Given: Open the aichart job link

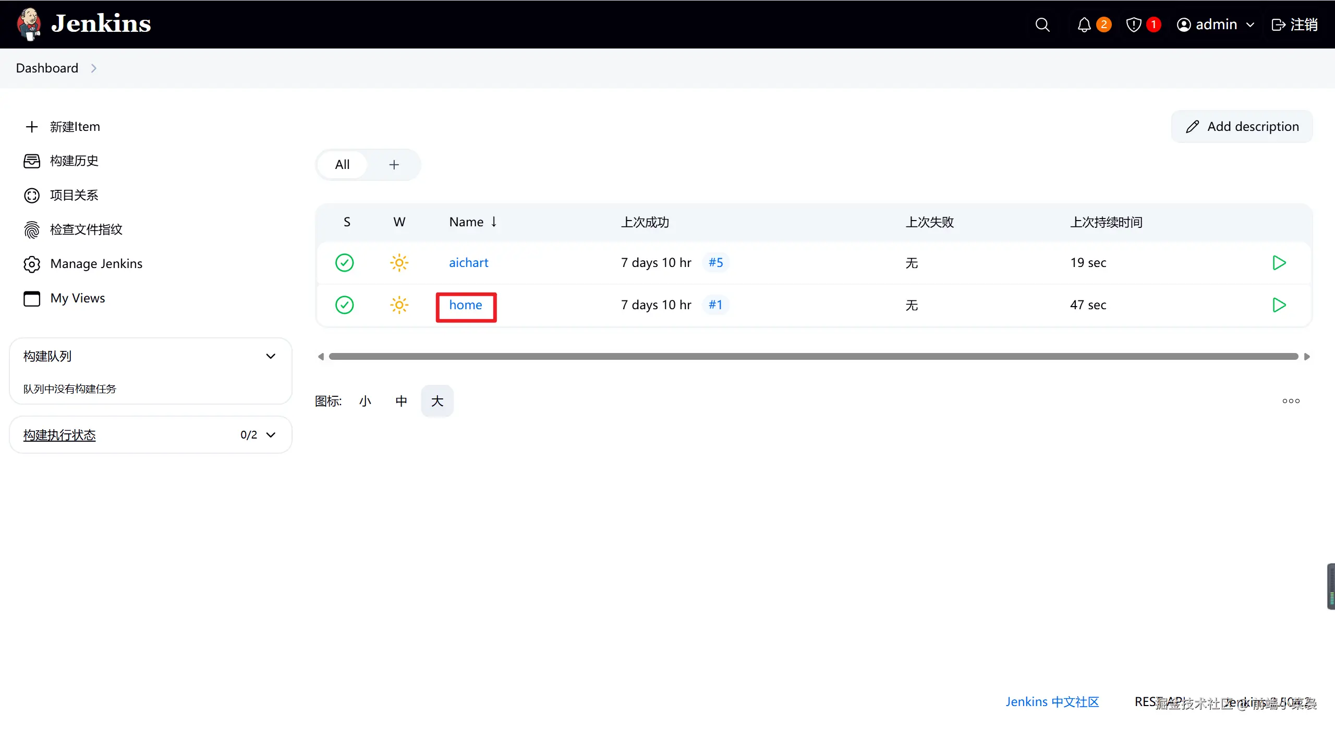Looking at the screenshot, I should 468,263.
